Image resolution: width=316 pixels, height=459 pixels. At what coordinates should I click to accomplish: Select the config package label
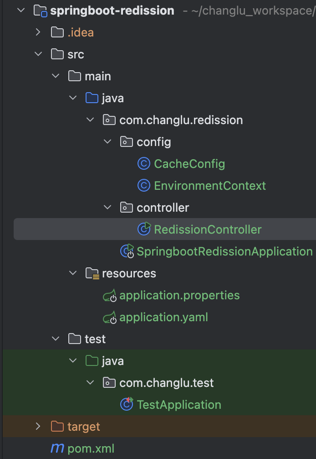[x=154, y=142]
